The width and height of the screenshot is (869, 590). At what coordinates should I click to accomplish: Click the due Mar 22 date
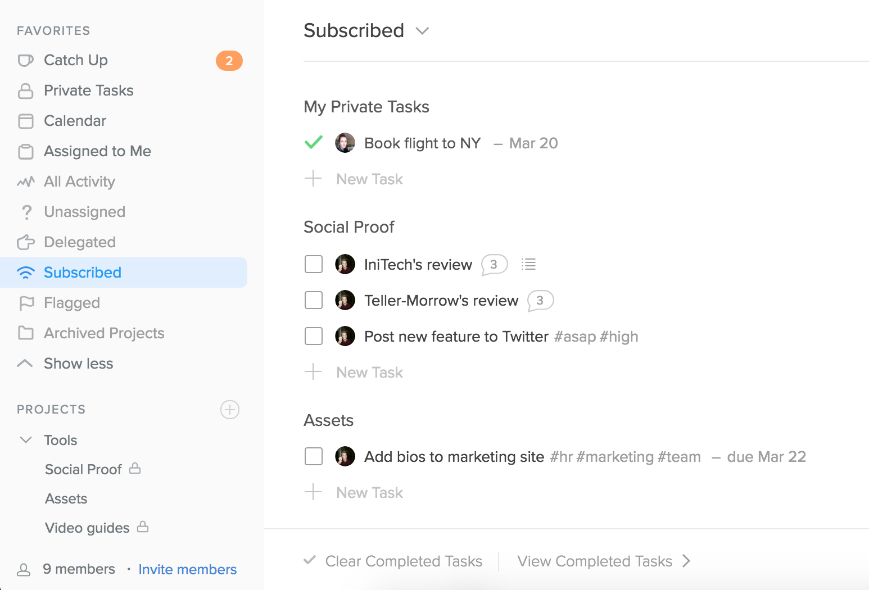(767, 457)
